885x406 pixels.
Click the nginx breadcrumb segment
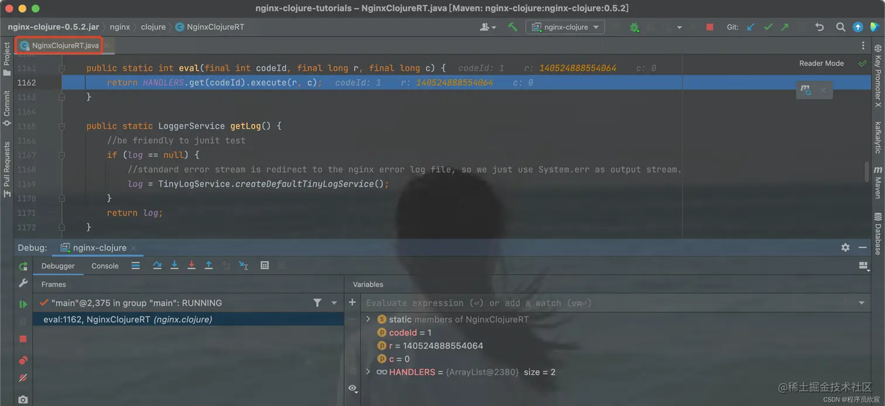(120, 27)
